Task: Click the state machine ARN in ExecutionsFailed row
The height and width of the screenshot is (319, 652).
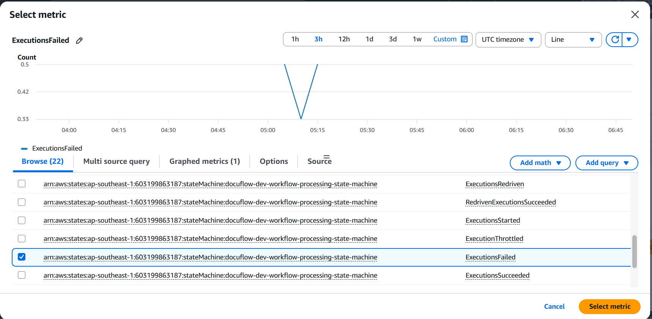Action: 210,257
